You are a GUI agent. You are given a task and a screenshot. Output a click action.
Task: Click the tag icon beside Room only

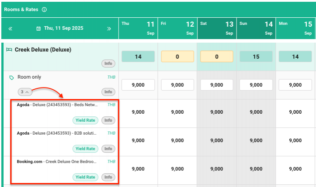pyautogui.click(x=12, y=77)
